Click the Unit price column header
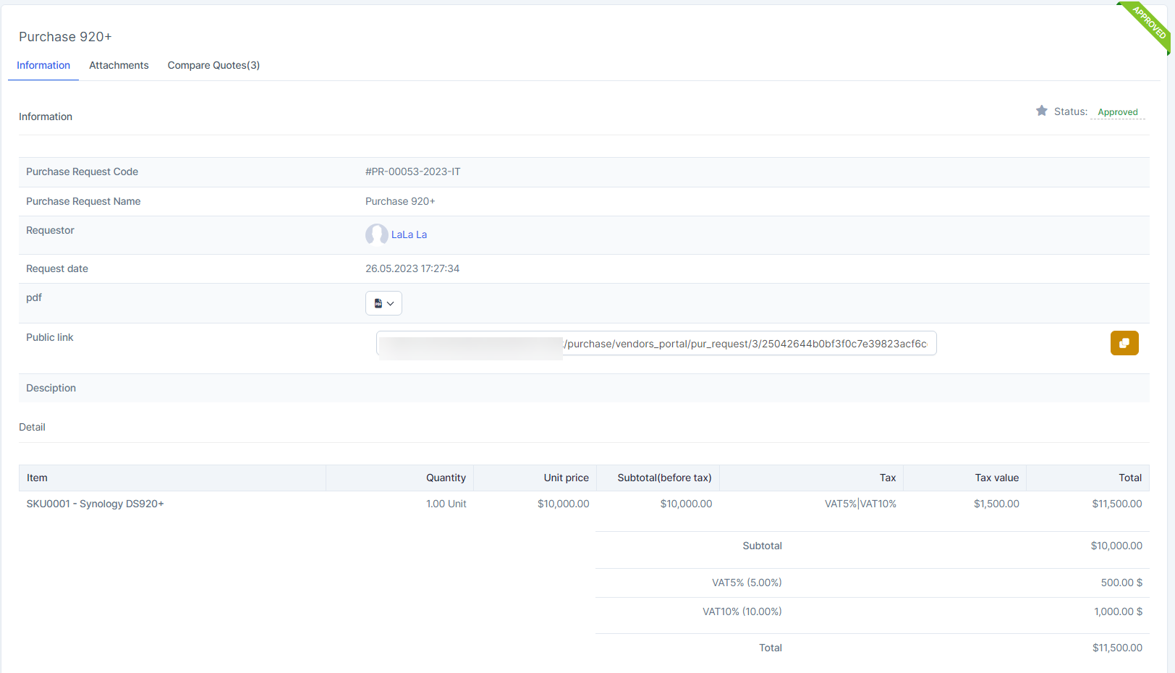The image size is (1175, 673). coord(566,478)
